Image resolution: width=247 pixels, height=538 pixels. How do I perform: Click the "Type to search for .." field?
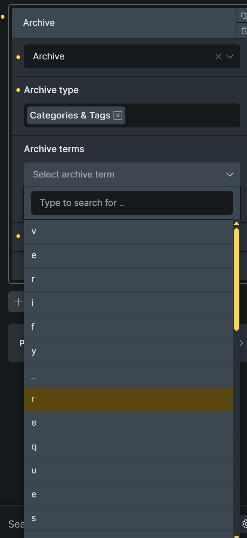coord(132,203)
